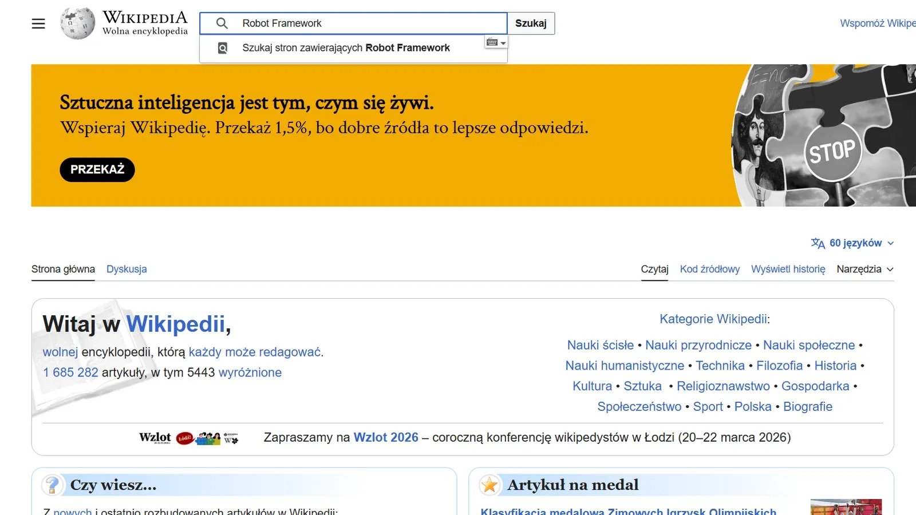Expand the 60 języków language dropdown
916x515 pixels.
[853, 243]
